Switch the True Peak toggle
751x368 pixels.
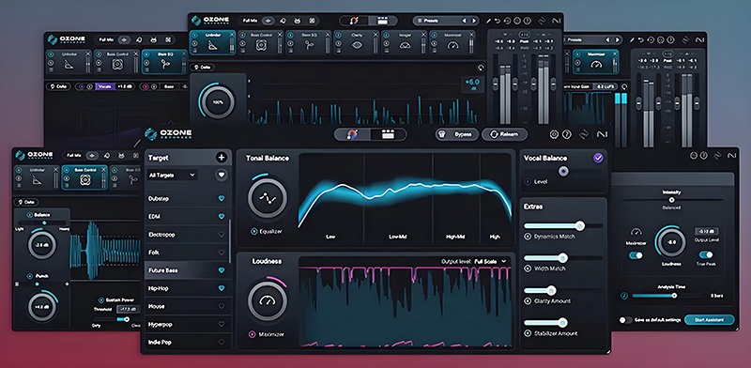click(x=706, y=255)
